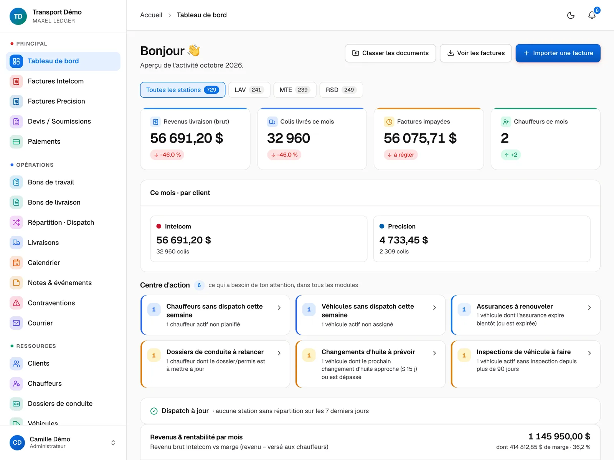Select Toutes les stations filter tab
This screenshot has height=460, width=614.
[x=183, y=90]
